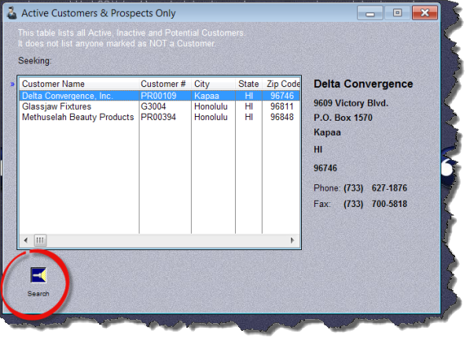This screenshot has height=345, width=474.
Task: Sort by State column header
Action: (248, 84)
